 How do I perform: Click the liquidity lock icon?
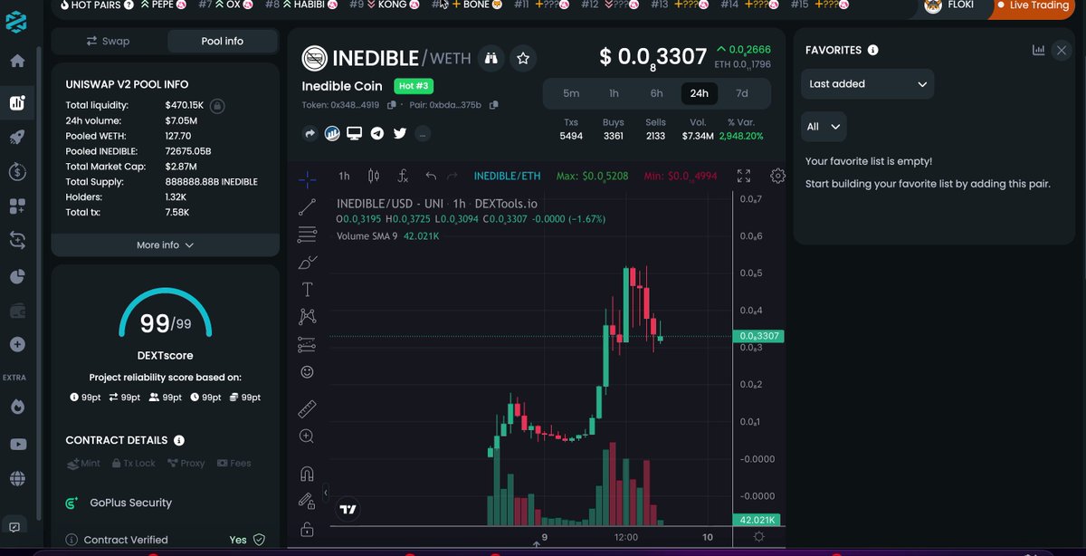pos(217,106)
